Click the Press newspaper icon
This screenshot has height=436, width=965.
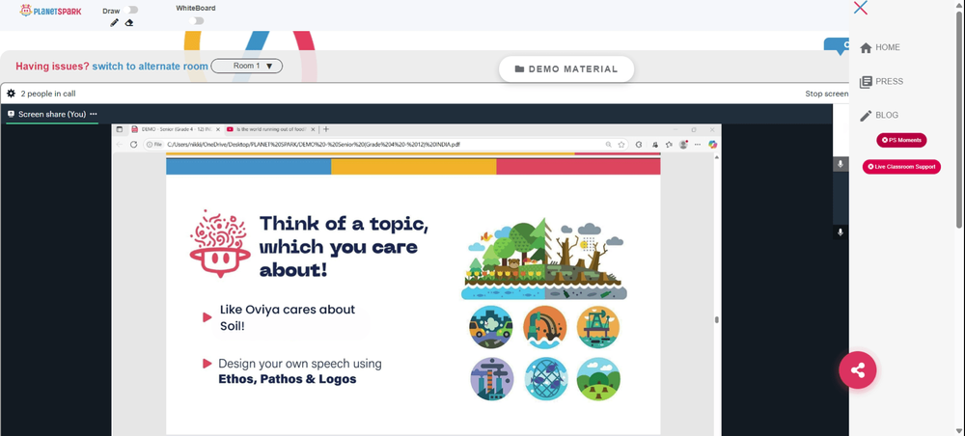click(866, 82)
